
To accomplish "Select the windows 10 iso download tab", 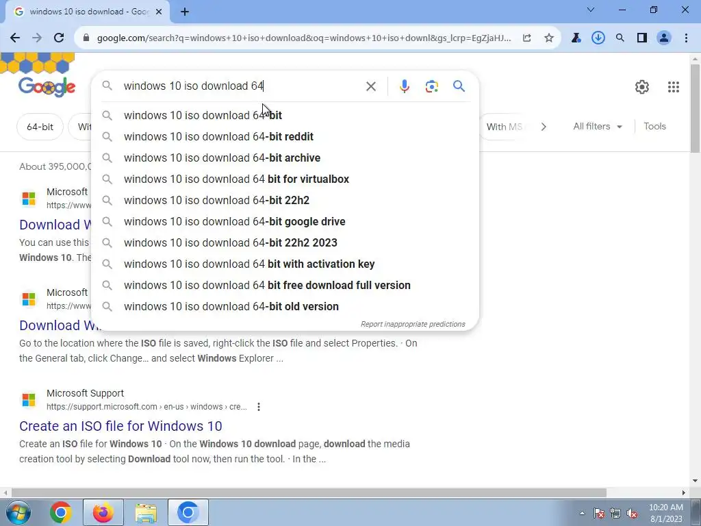I will [x=87, y=12].
